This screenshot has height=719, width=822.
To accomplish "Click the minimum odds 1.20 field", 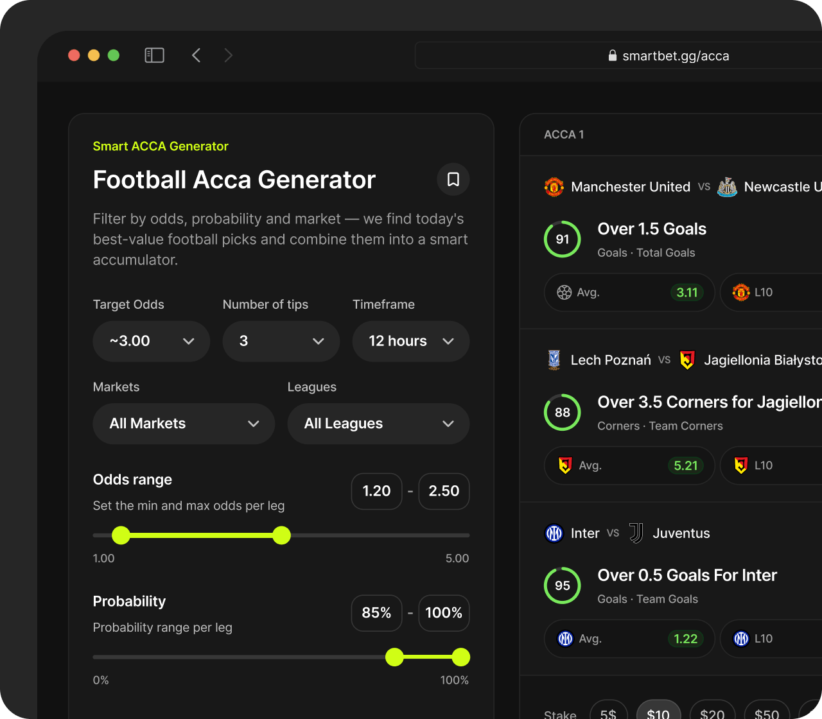I will pos(376,491).
